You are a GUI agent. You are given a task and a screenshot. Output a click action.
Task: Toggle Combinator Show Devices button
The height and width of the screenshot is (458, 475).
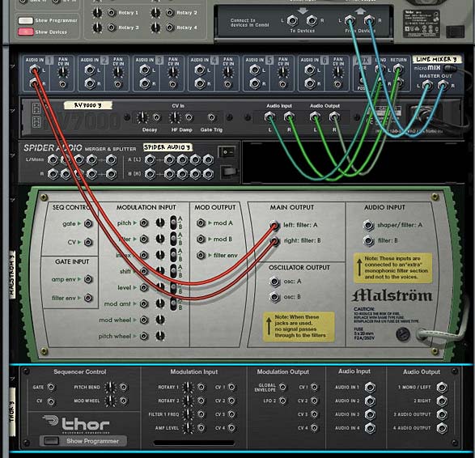click(x=26, y=32)
